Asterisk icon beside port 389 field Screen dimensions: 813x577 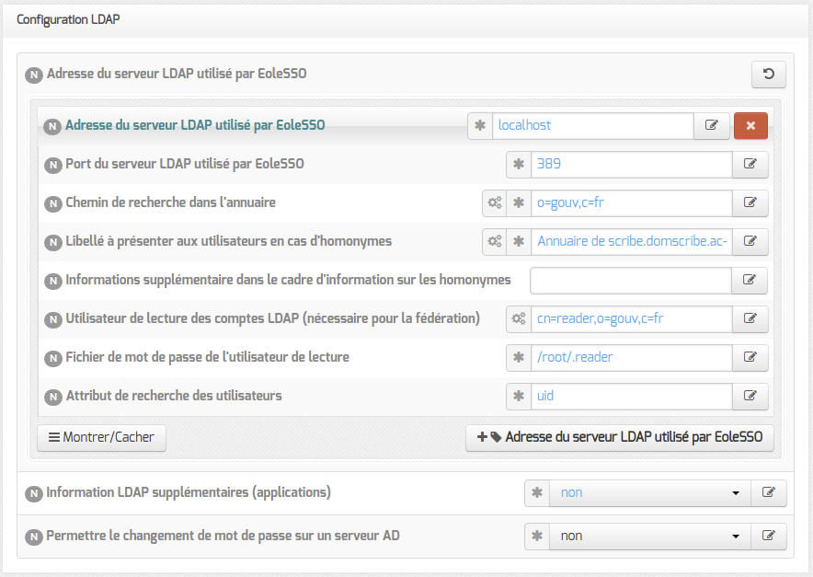[x=519, y=165]
